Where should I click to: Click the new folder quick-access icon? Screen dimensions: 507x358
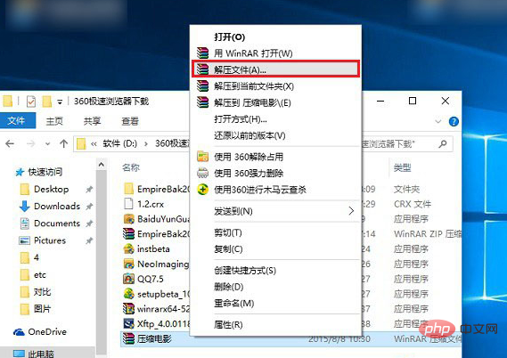pos(47,102)
